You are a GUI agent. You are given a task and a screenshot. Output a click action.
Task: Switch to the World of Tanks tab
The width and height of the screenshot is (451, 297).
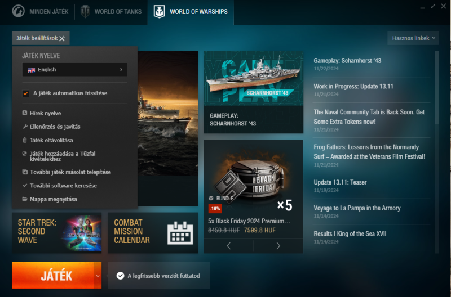(x=111, y=12)
